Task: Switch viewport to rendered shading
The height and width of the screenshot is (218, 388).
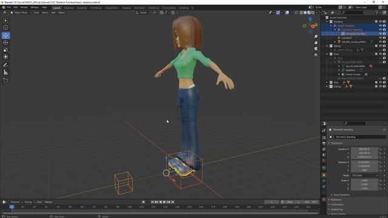Action: coord(313,12)
